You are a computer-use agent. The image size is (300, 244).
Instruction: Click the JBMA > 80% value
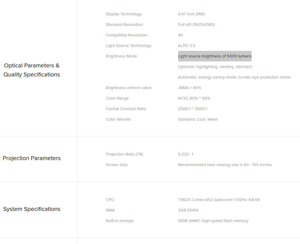[190, 88]
